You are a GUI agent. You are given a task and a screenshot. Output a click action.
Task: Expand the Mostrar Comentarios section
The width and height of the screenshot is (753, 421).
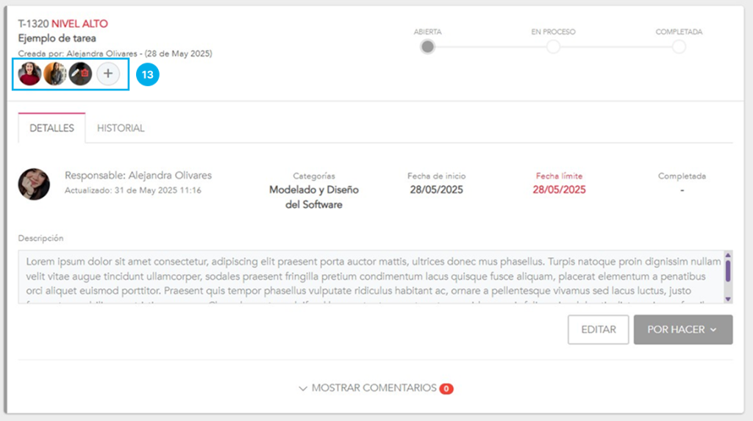pyautogui.click(x=368, y=388)
